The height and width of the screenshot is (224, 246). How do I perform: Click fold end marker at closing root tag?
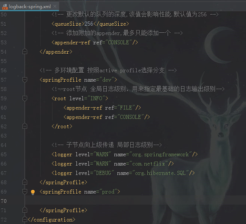pyautogui.click(x=25, y=127)
